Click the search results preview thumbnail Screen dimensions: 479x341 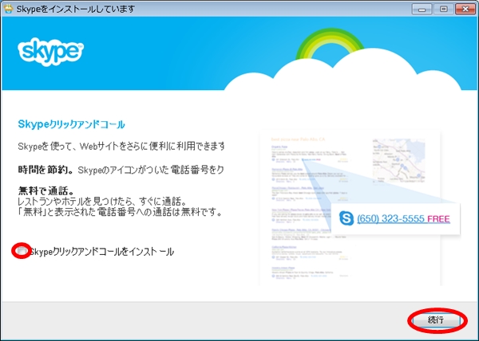(350, 209)
